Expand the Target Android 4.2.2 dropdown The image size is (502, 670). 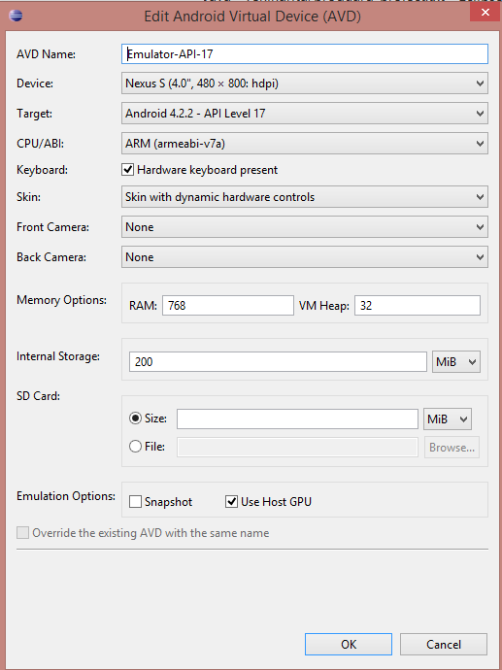point(305,114)
